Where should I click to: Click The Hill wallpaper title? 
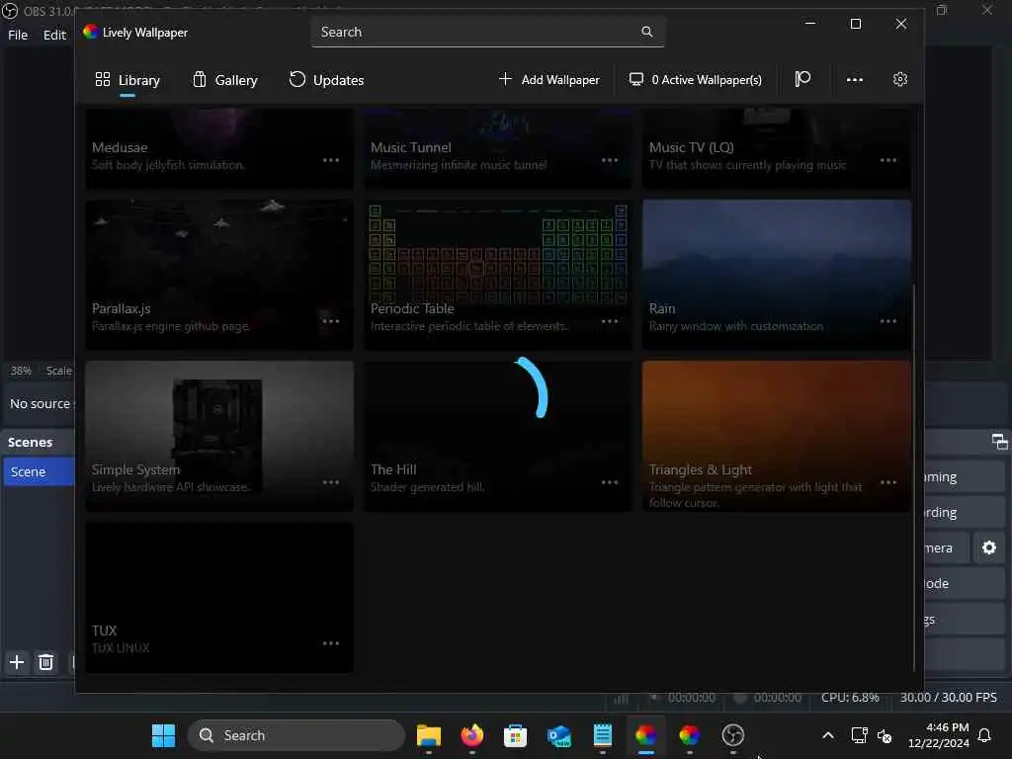pyautogui.click(x=393, y=469)
